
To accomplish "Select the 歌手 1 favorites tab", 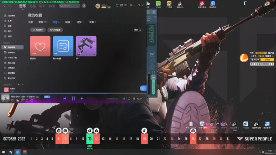I will point(80,22).
